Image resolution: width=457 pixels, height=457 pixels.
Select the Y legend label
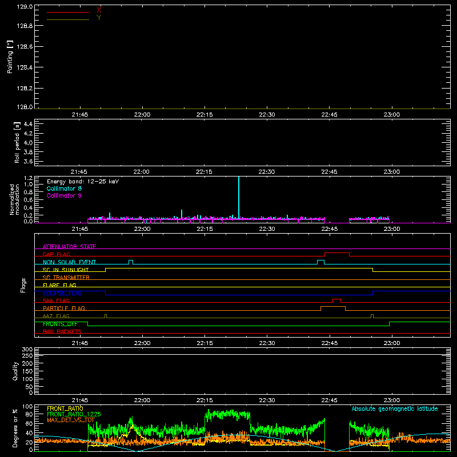[x=99, y=18]
